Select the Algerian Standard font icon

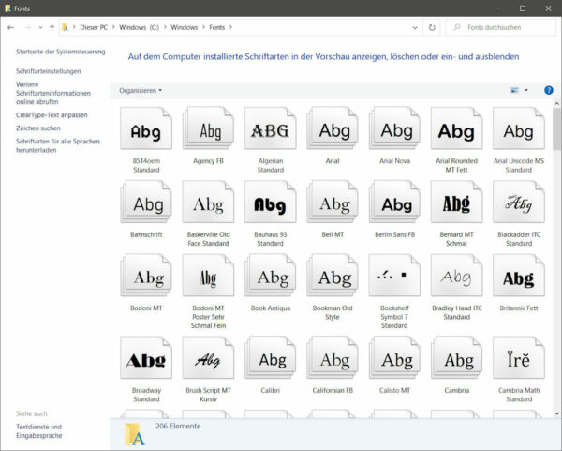[271, 128]
